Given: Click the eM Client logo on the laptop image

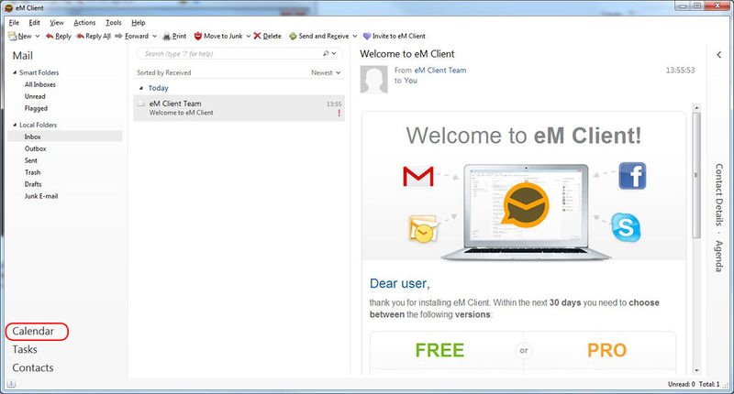Looking at the screenshot, I should click(x=526, y=205).
